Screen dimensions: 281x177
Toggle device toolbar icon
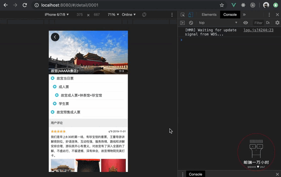pyautogui.click(x=191, y=15)
